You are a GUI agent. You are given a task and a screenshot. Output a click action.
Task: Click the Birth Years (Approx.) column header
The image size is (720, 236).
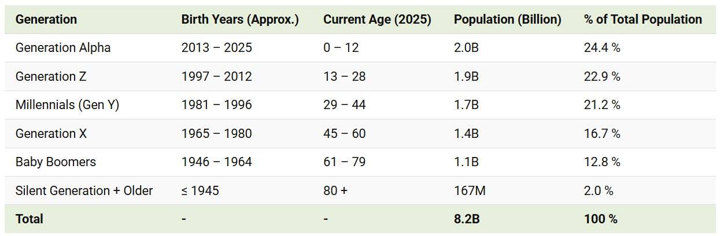(x=240, y=20)
